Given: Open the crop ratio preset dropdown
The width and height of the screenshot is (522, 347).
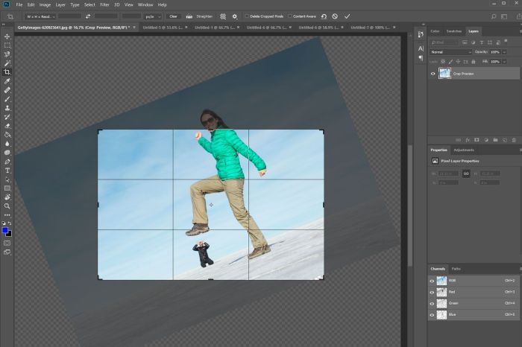Looking at the screenshot, I should tap(40, 16).
